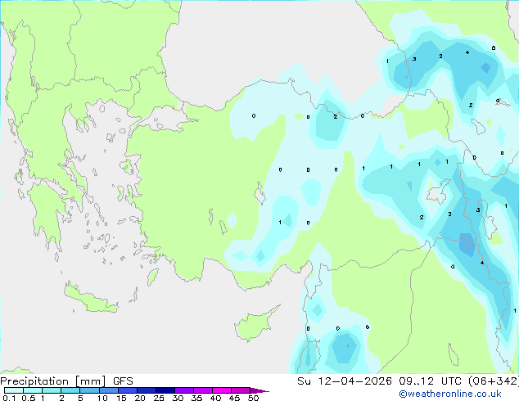
Task: Click the weatheronline.co.uk copyright link
Action: click(449, 394)
